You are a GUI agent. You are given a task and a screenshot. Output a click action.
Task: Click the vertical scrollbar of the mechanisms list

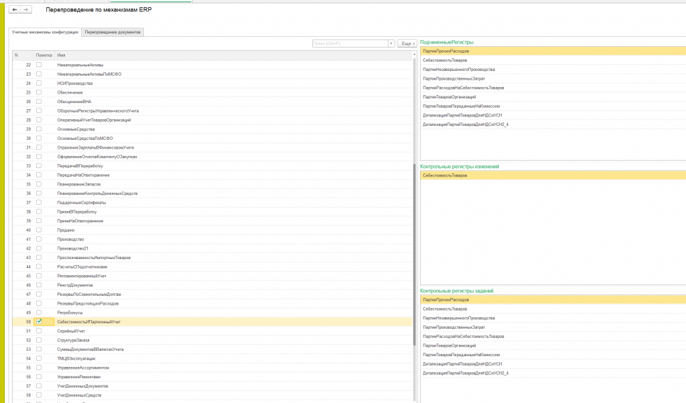tap(414, 254)
